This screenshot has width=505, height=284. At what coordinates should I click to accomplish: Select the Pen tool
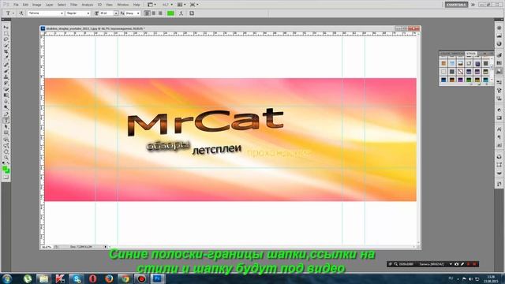click(x=6, y=114)
